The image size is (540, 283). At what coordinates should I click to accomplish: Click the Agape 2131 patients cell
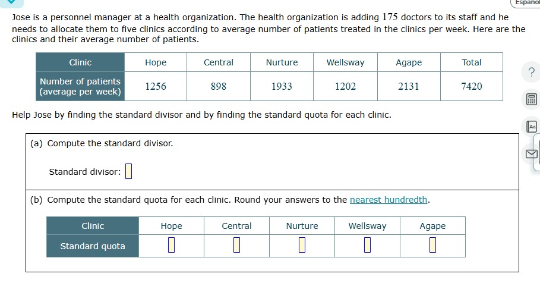click(x=409, y=86)
